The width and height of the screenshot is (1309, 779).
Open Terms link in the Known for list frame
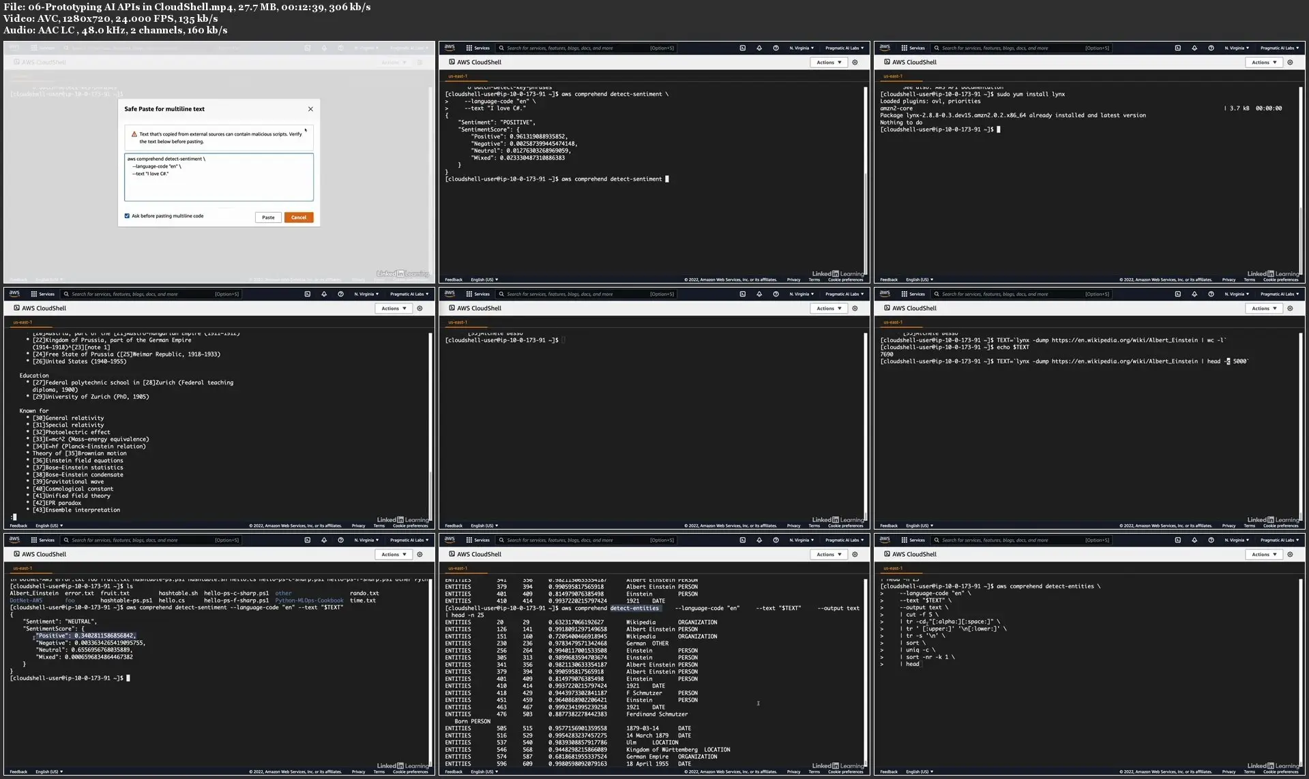click(379, 525)
